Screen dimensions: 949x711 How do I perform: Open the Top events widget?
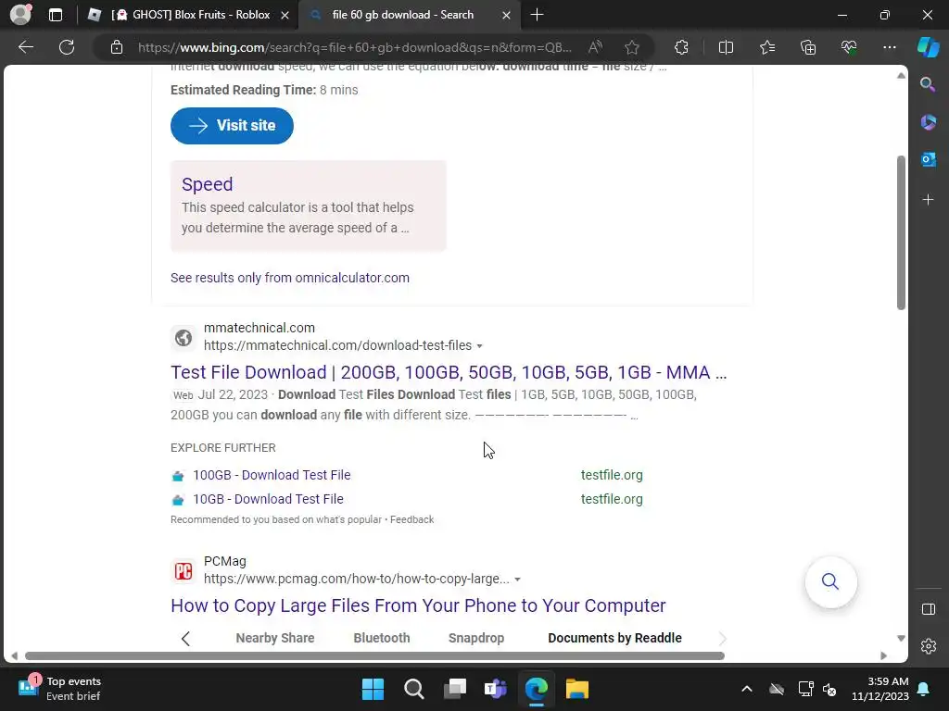(59, 689)
